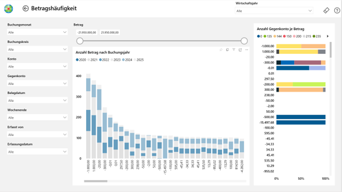Click the 814,50 column in bar chart

(236, 148)
